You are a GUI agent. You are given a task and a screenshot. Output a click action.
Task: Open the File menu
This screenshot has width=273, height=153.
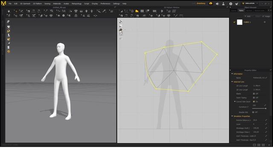10,4
